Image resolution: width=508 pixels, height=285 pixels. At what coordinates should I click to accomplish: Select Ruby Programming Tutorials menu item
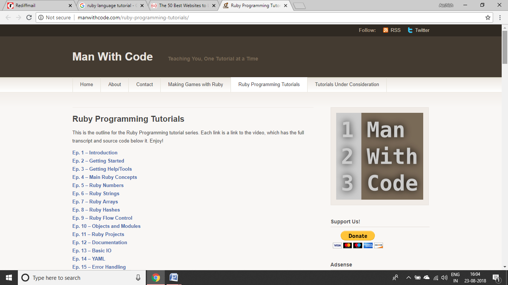[x=269, y=85]
